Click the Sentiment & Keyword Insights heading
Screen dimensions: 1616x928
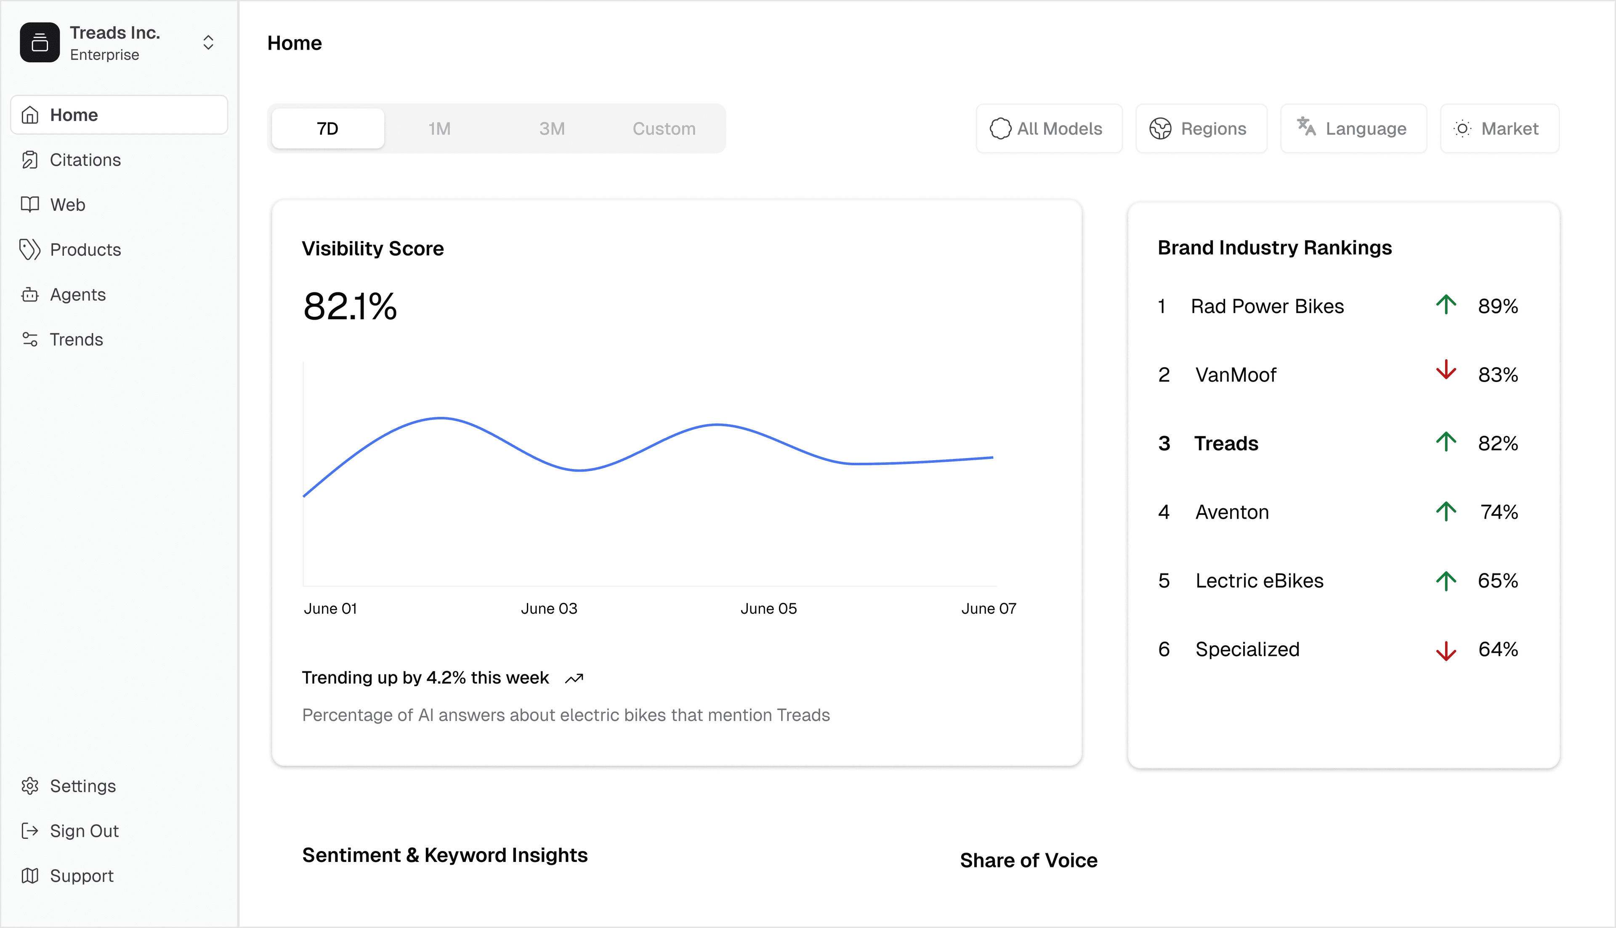pyautogui.click(x=445, y=855)
